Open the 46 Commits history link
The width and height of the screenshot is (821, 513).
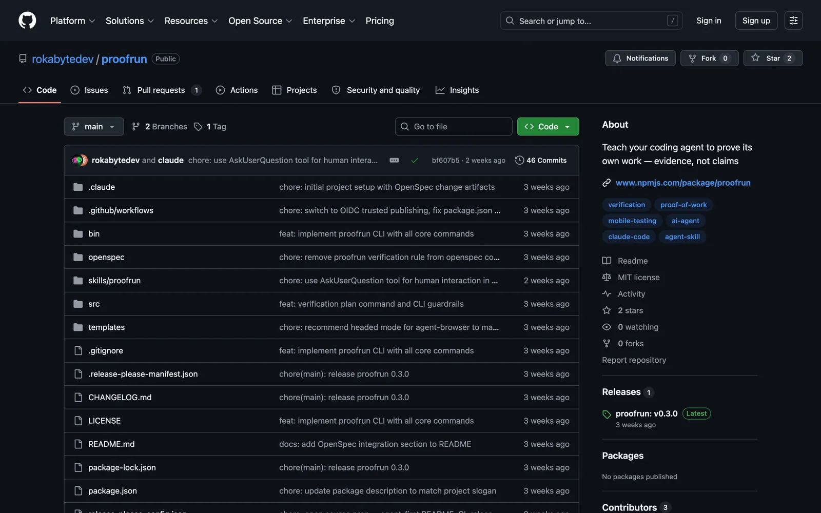(x=541, y=161)
